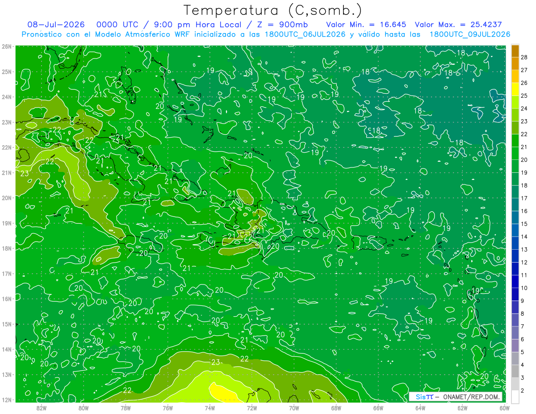Click the 72W longitude axis label

252,408
